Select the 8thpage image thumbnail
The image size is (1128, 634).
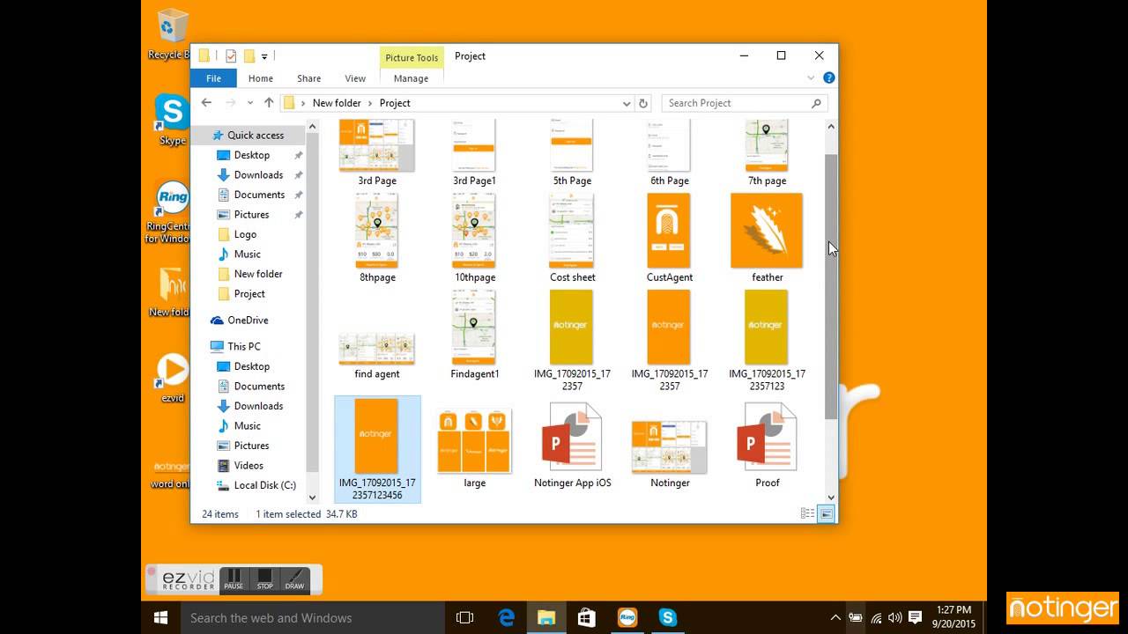(x=377, y=238)
